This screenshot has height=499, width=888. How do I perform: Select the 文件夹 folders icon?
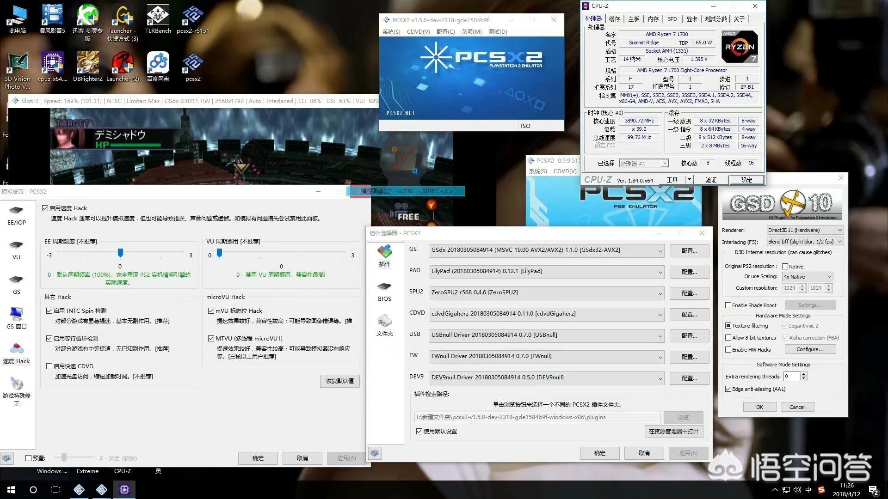pyautogui.click(x=384, y=321)
